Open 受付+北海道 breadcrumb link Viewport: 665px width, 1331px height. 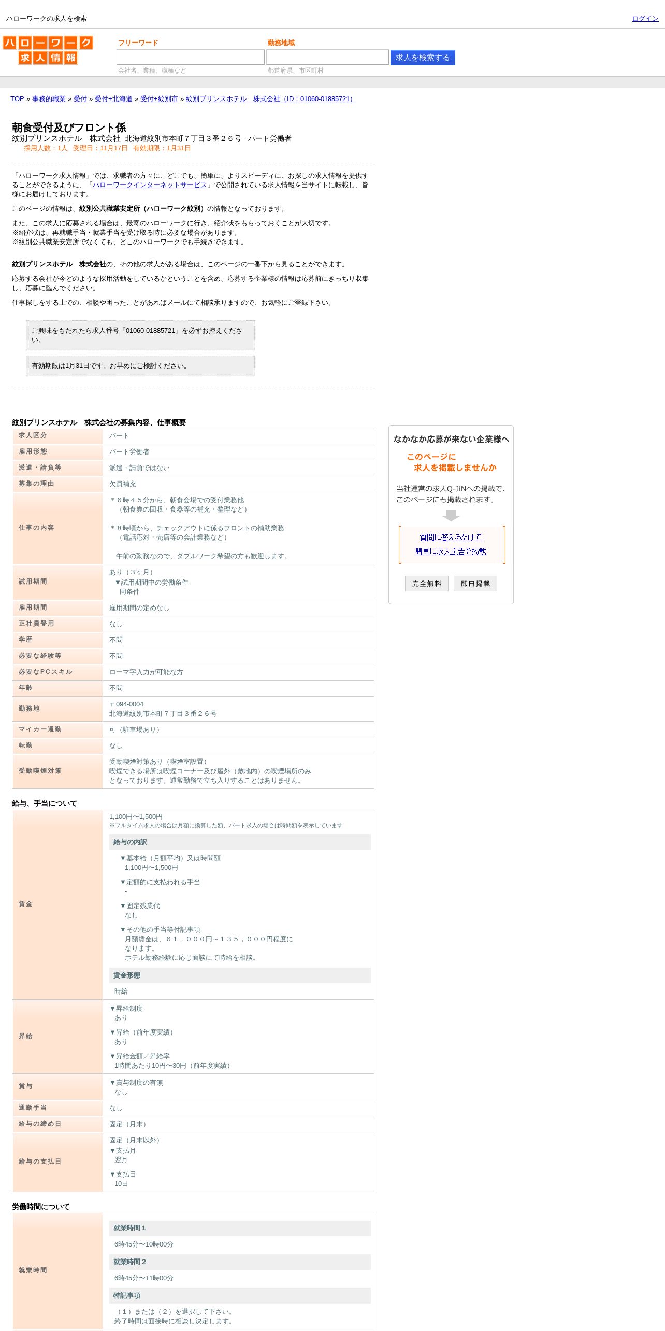click(x=113, y=99)
